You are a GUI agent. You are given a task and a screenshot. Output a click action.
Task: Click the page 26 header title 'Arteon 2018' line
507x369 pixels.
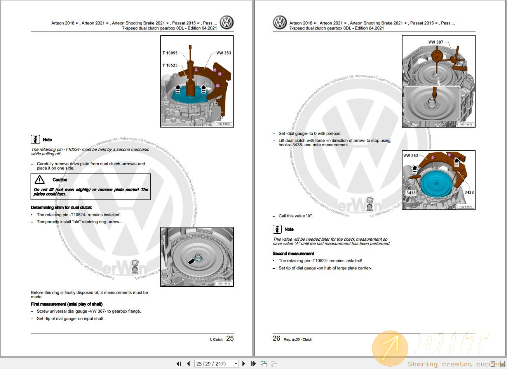pyautogui.click(x=372, y=23)
